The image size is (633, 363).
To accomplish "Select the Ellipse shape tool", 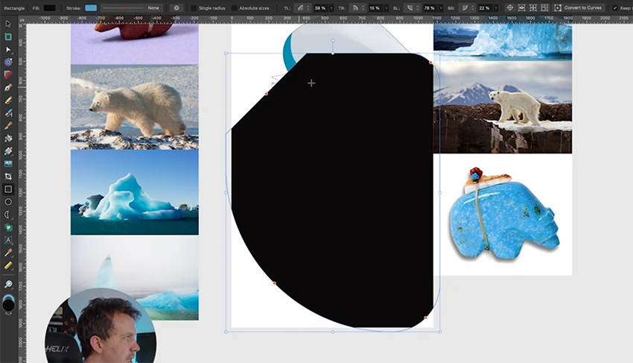I will click(x=8, y=202).
